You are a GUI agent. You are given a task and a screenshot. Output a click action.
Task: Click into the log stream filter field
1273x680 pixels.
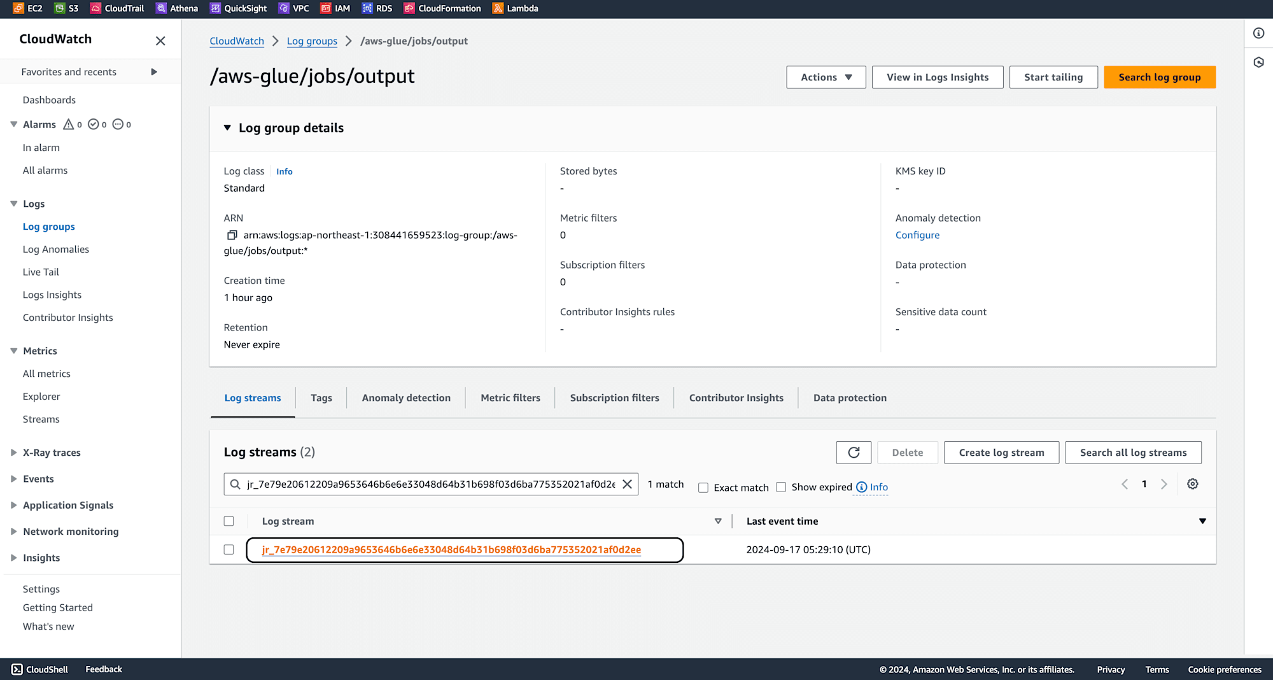431,485
